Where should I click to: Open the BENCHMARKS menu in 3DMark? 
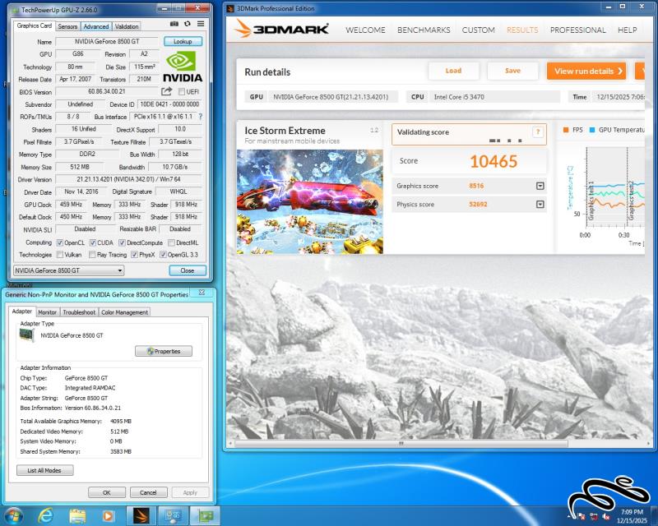pyautogui.click(x=424, y=30)
